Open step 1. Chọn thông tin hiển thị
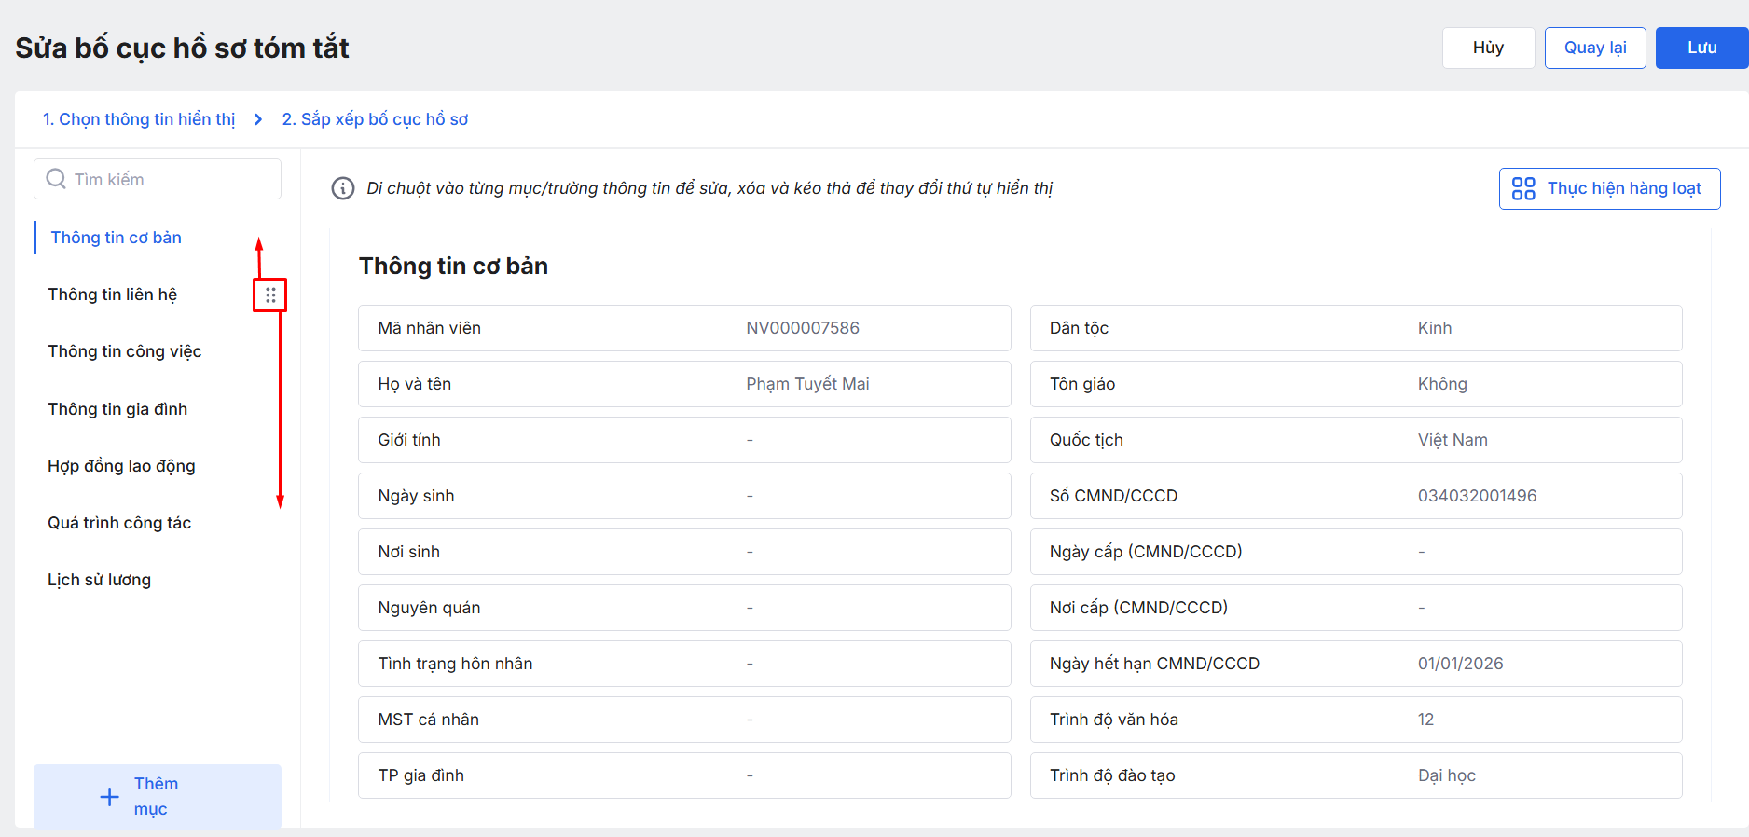The image size is (1749, 837). coord(139,119)
